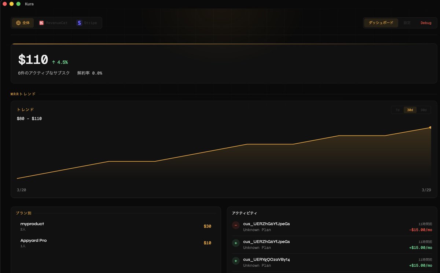Image resolution: width=440 pixels, height=273 pixels.
Task: Click the -$15.00/mo activity amount
Action: [x=421, y=230]
